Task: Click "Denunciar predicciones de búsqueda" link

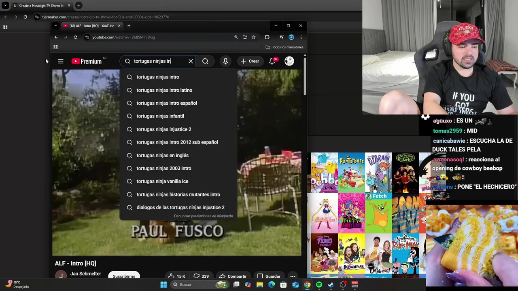Action: pyautogui.click(x=203, y=216)
